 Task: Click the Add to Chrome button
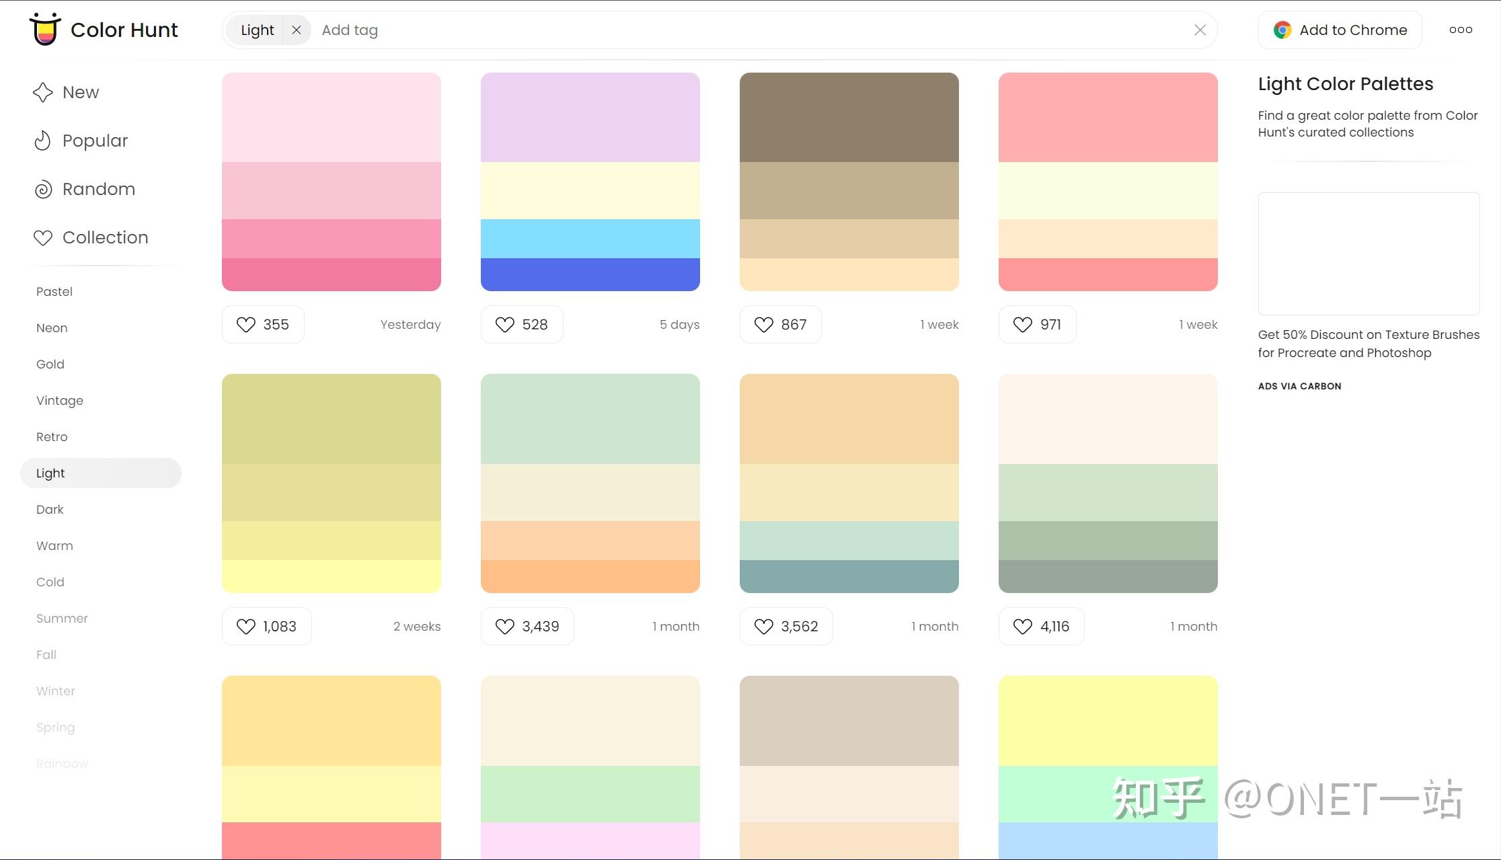pos(1340,30)
